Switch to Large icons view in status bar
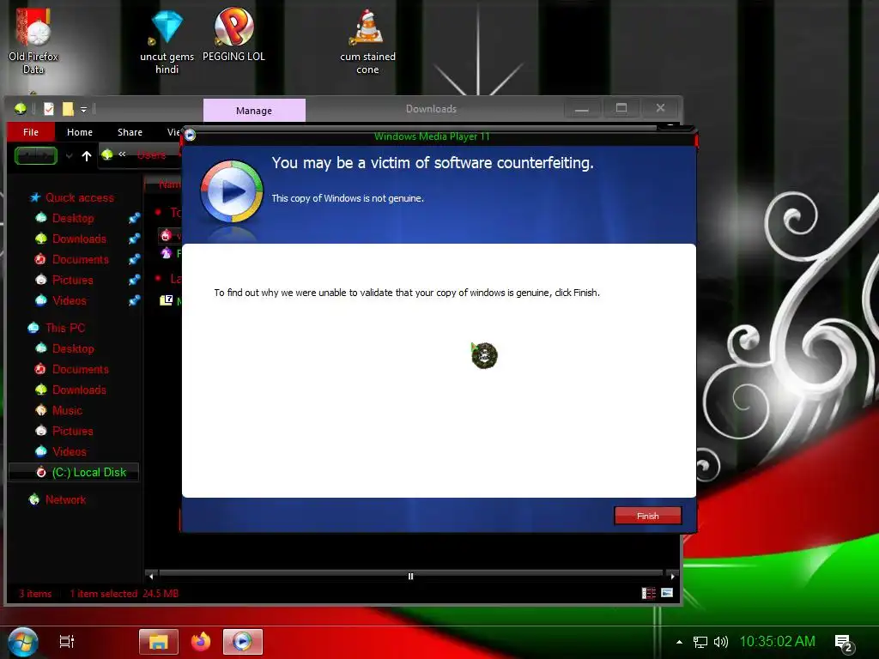The height and width of the screenshot is (659, 879). pyautogui.click(x=667, y=593)
